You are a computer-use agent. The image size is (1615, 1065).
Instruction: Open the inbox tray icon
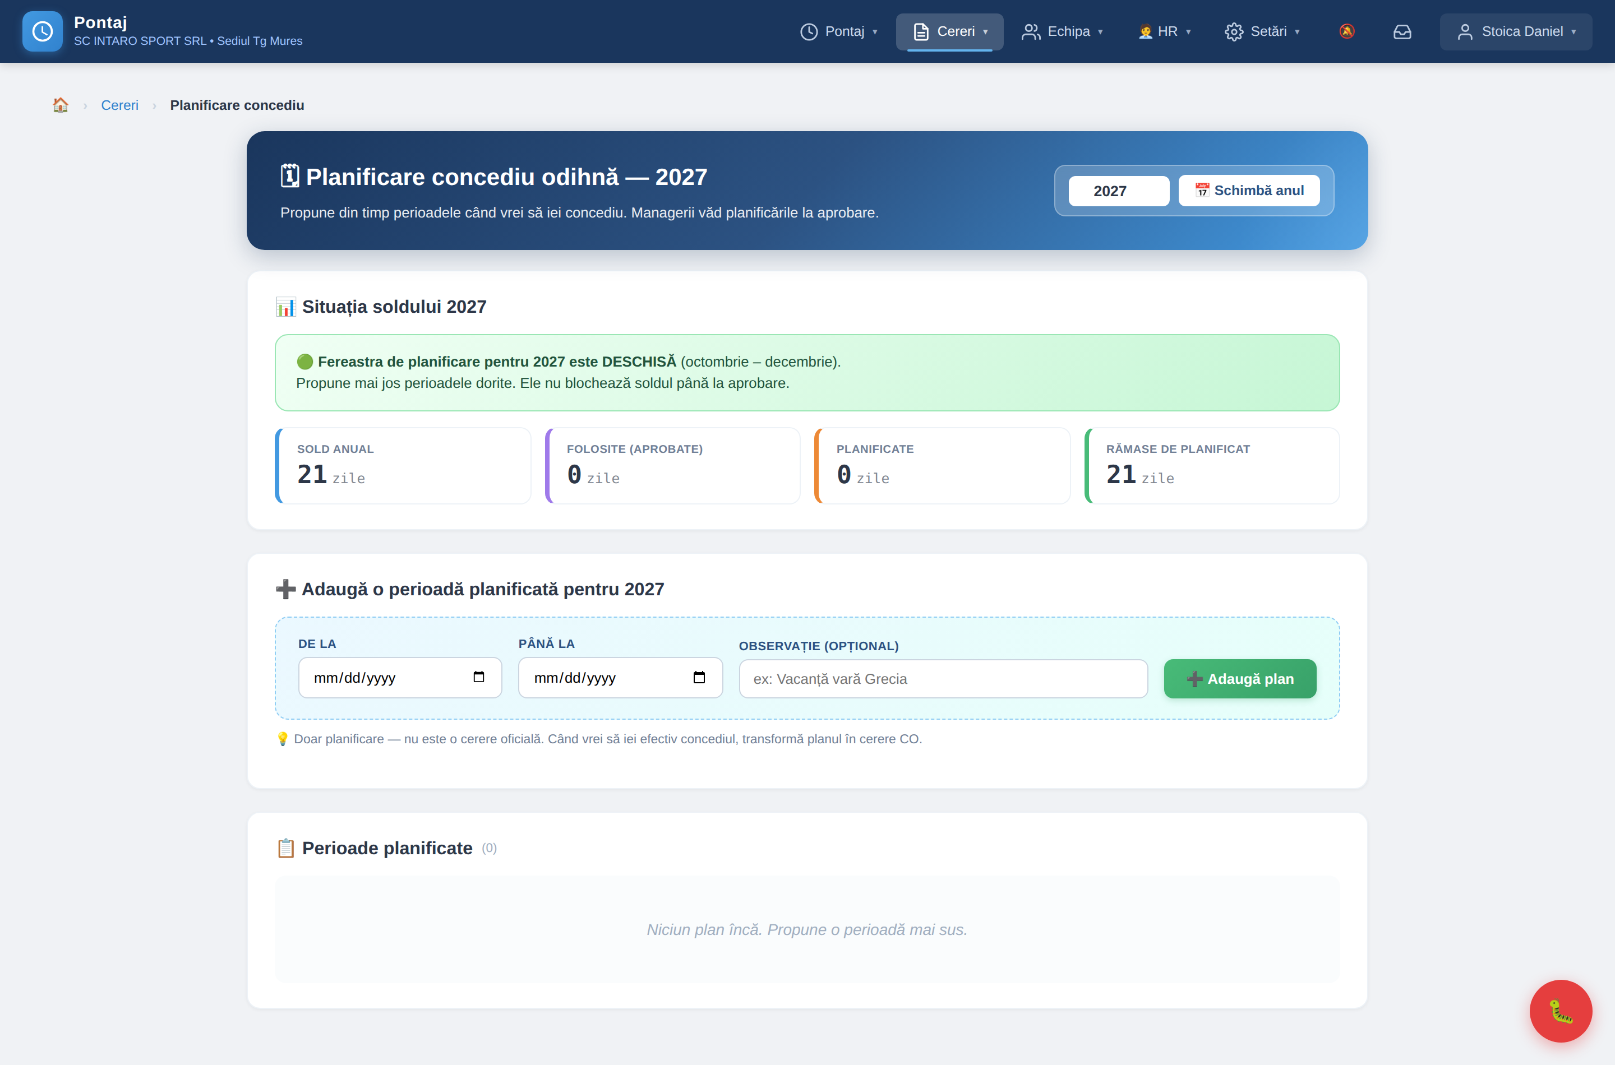1402,31
